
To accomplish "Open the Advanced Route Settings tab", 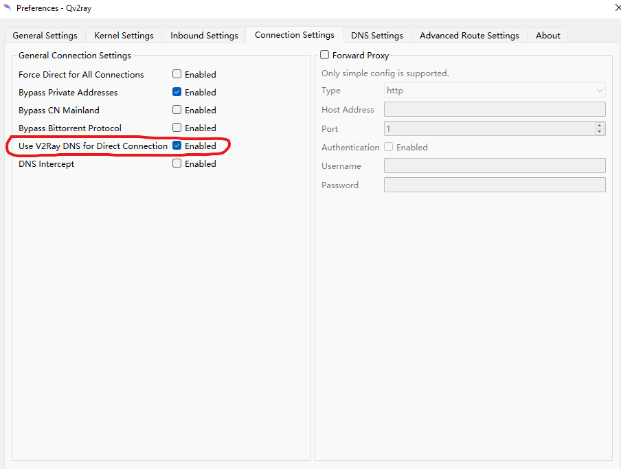I will pos(469,35).
